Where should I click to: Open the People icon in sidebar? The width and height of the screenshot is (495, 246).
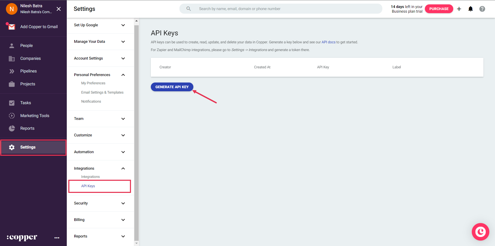[12, 46]
